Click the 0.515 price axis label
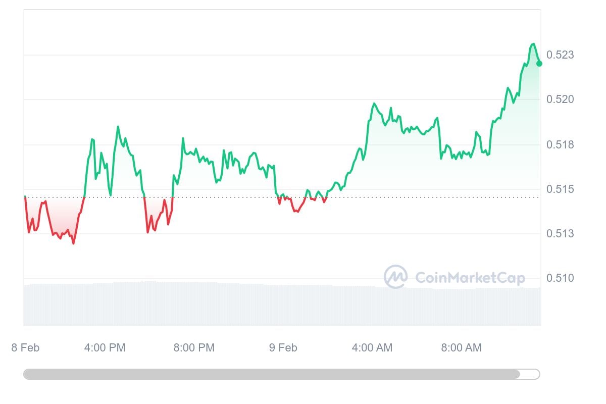This screenshot has width=606, height=404. point(560,189)
